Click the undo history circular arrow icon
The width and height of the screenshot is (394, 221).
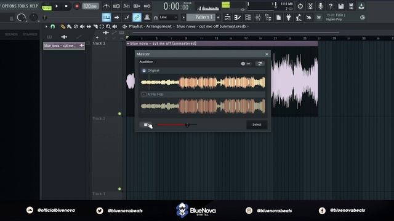(x=300, y=6)
